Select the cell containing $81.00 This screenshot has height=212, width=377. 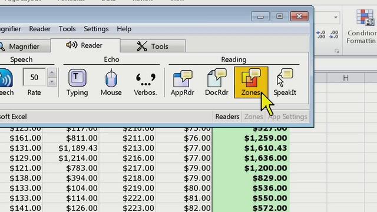(x=184, y=198)
